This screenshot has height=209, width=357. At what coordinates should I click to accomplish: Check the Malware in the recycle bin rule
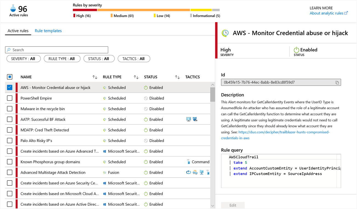10,109
